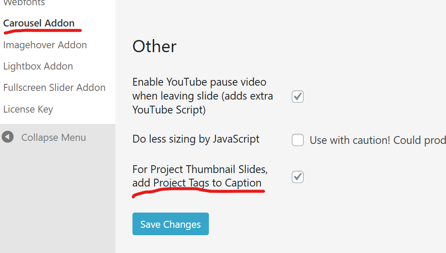Open the Carousel Addon settings page
Viewport: 446px width, 253px height.
tap(39, 23)
